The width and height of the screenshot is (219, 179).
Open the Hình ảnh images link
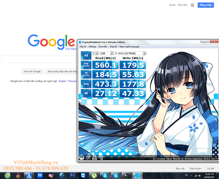[182, 5]
